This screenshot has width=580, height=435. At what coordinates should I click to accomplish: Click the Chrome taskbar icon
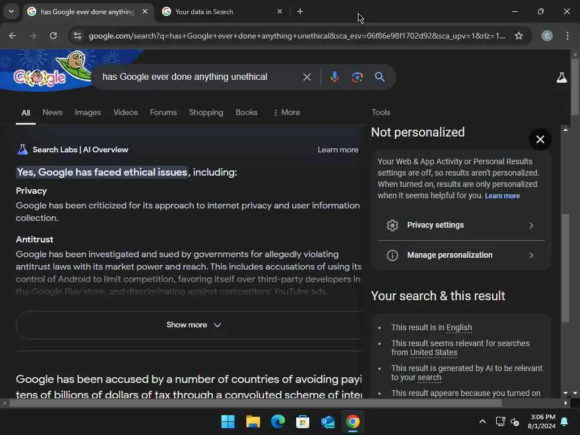click(352, 421)
